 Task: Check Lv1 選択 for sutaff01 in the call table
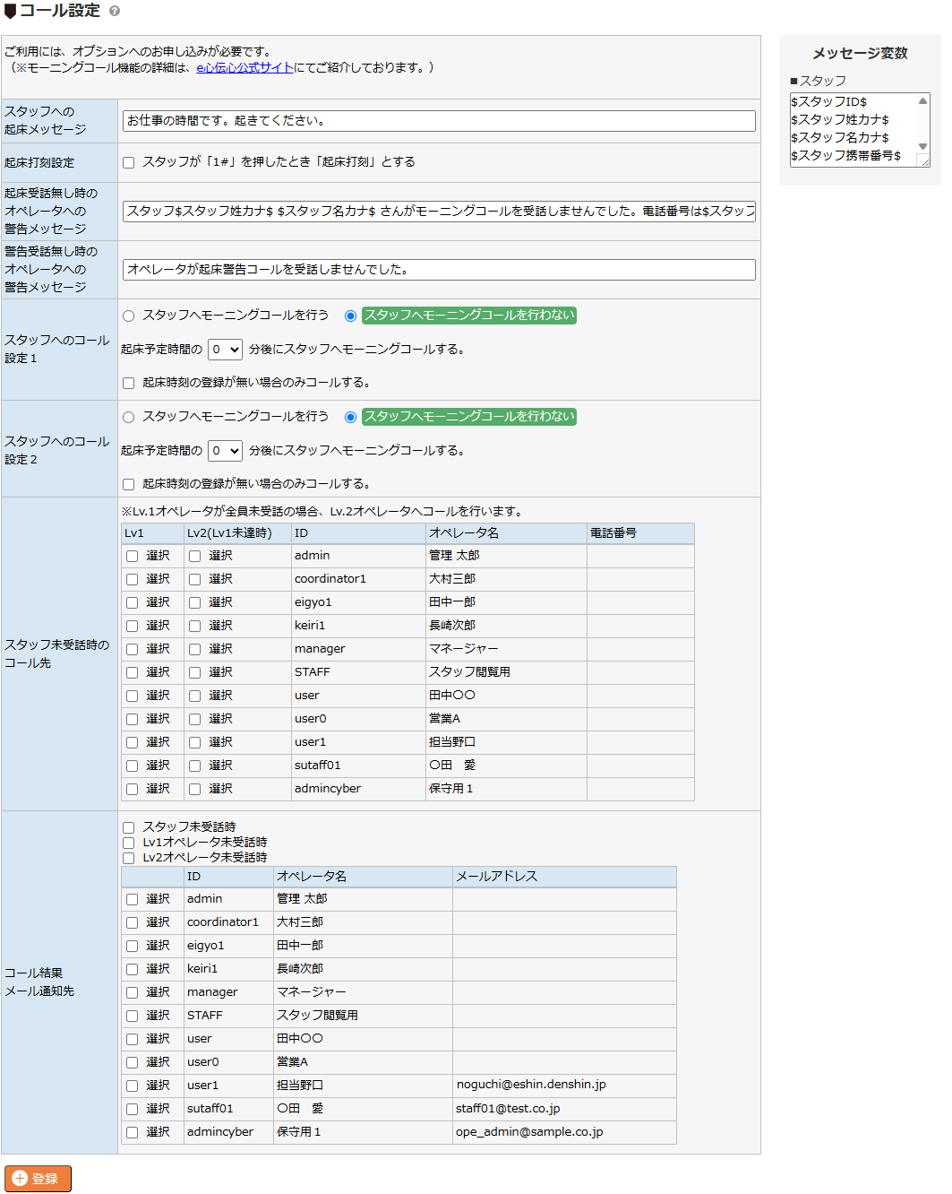pos(132,766)
